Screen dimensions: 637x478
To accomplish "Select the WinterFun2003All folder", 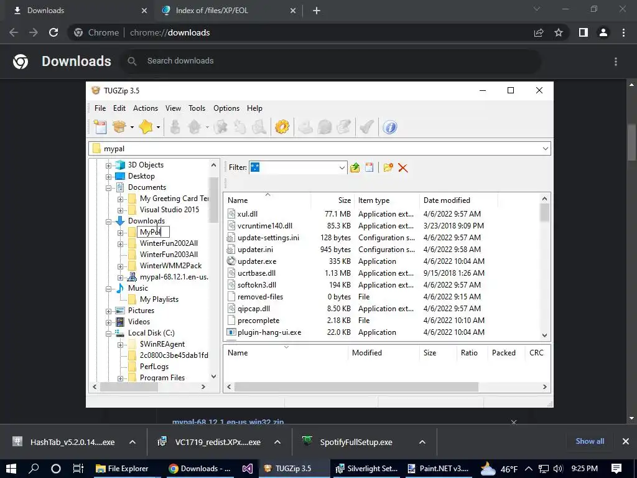I will click(x=169, y=255).
